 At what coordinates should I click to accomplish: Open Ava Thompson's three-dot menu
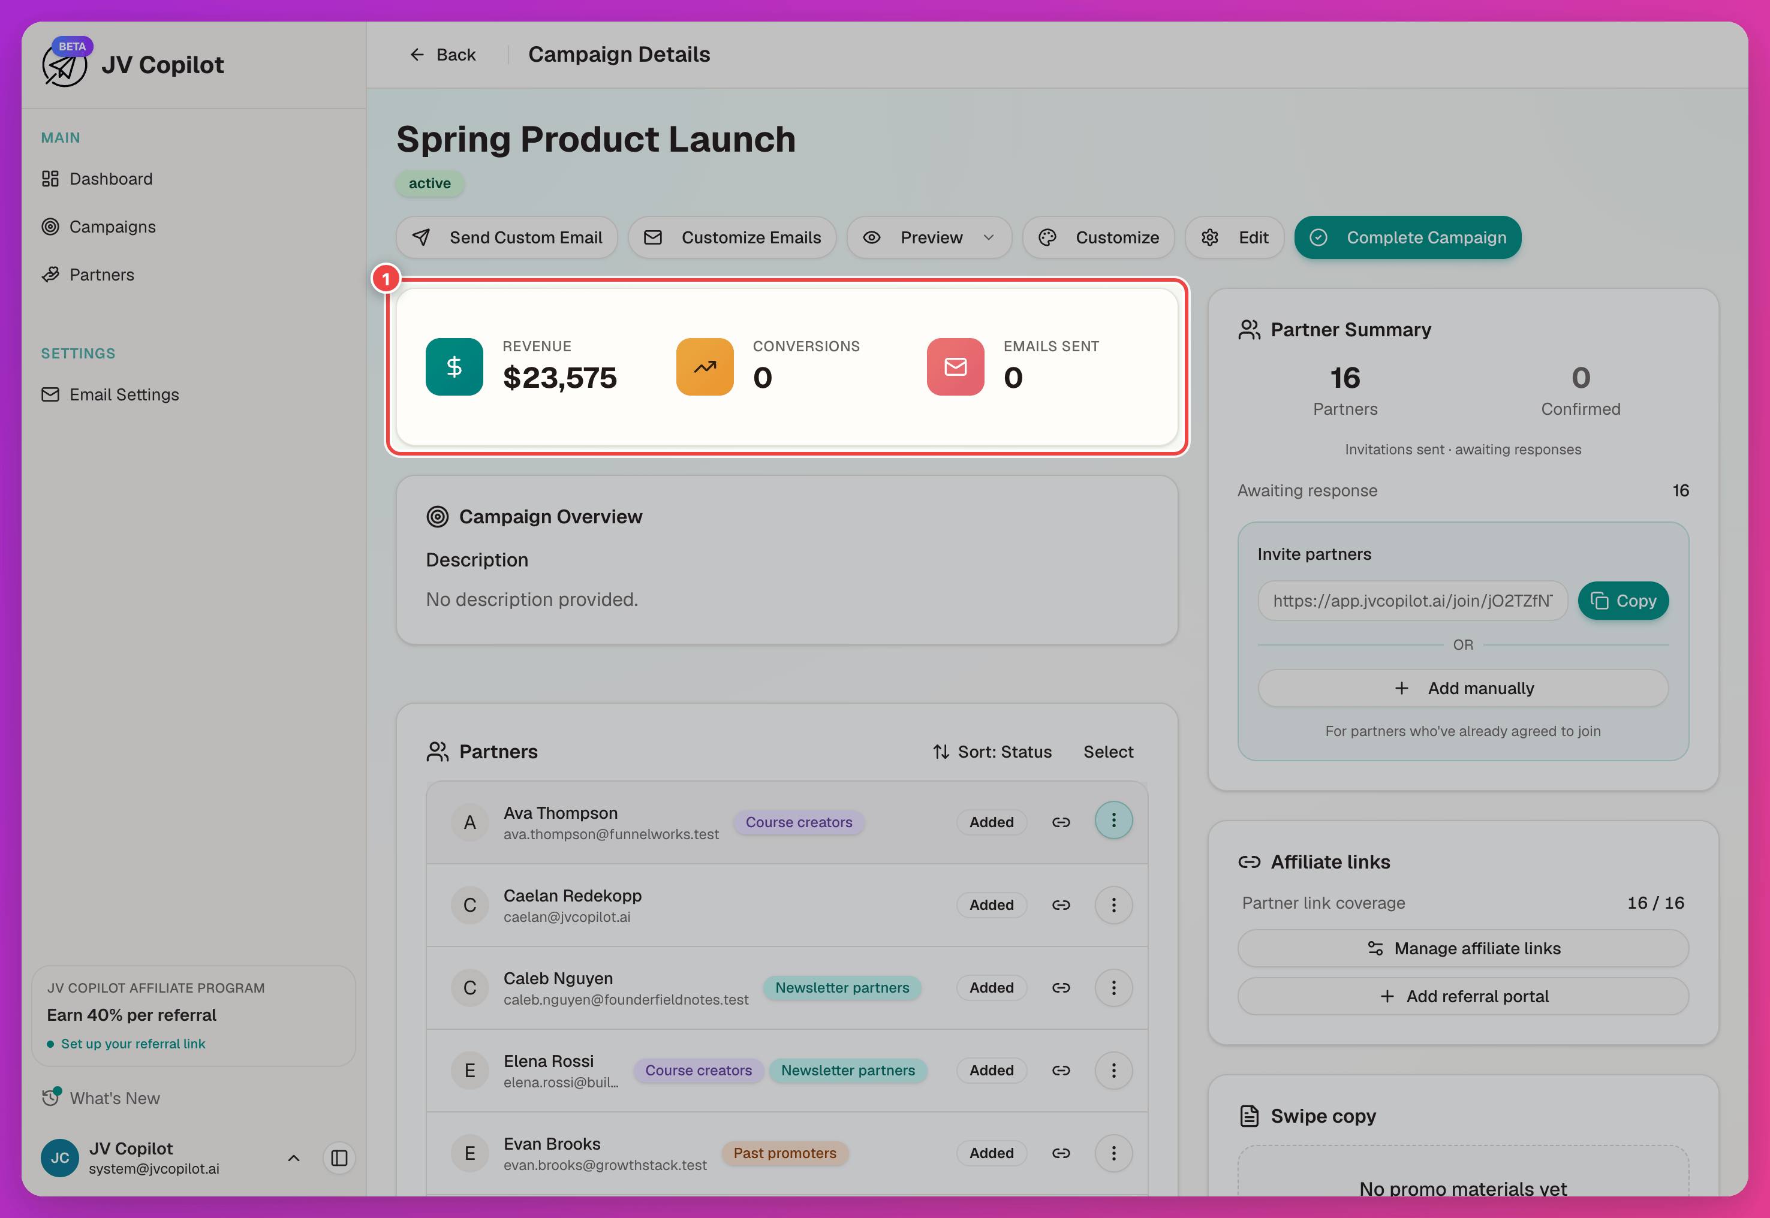(1113, 821)
